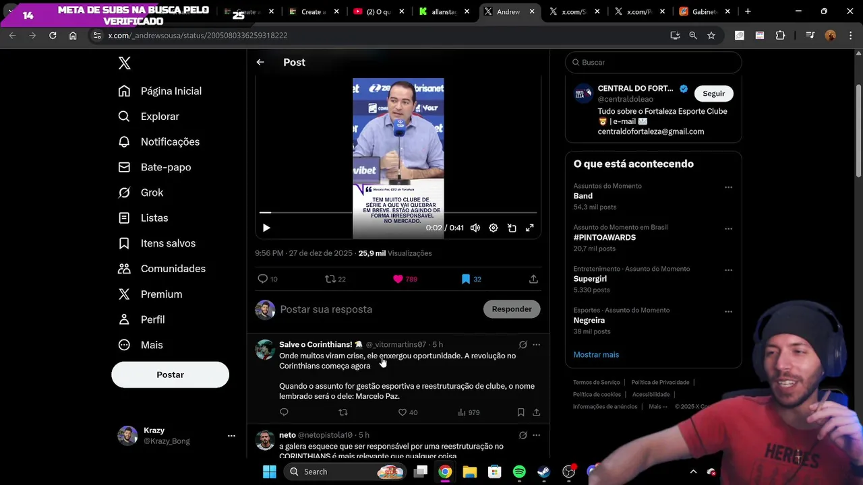Repost Salve o Corinthians comment
863x485 pixels.
343,412
